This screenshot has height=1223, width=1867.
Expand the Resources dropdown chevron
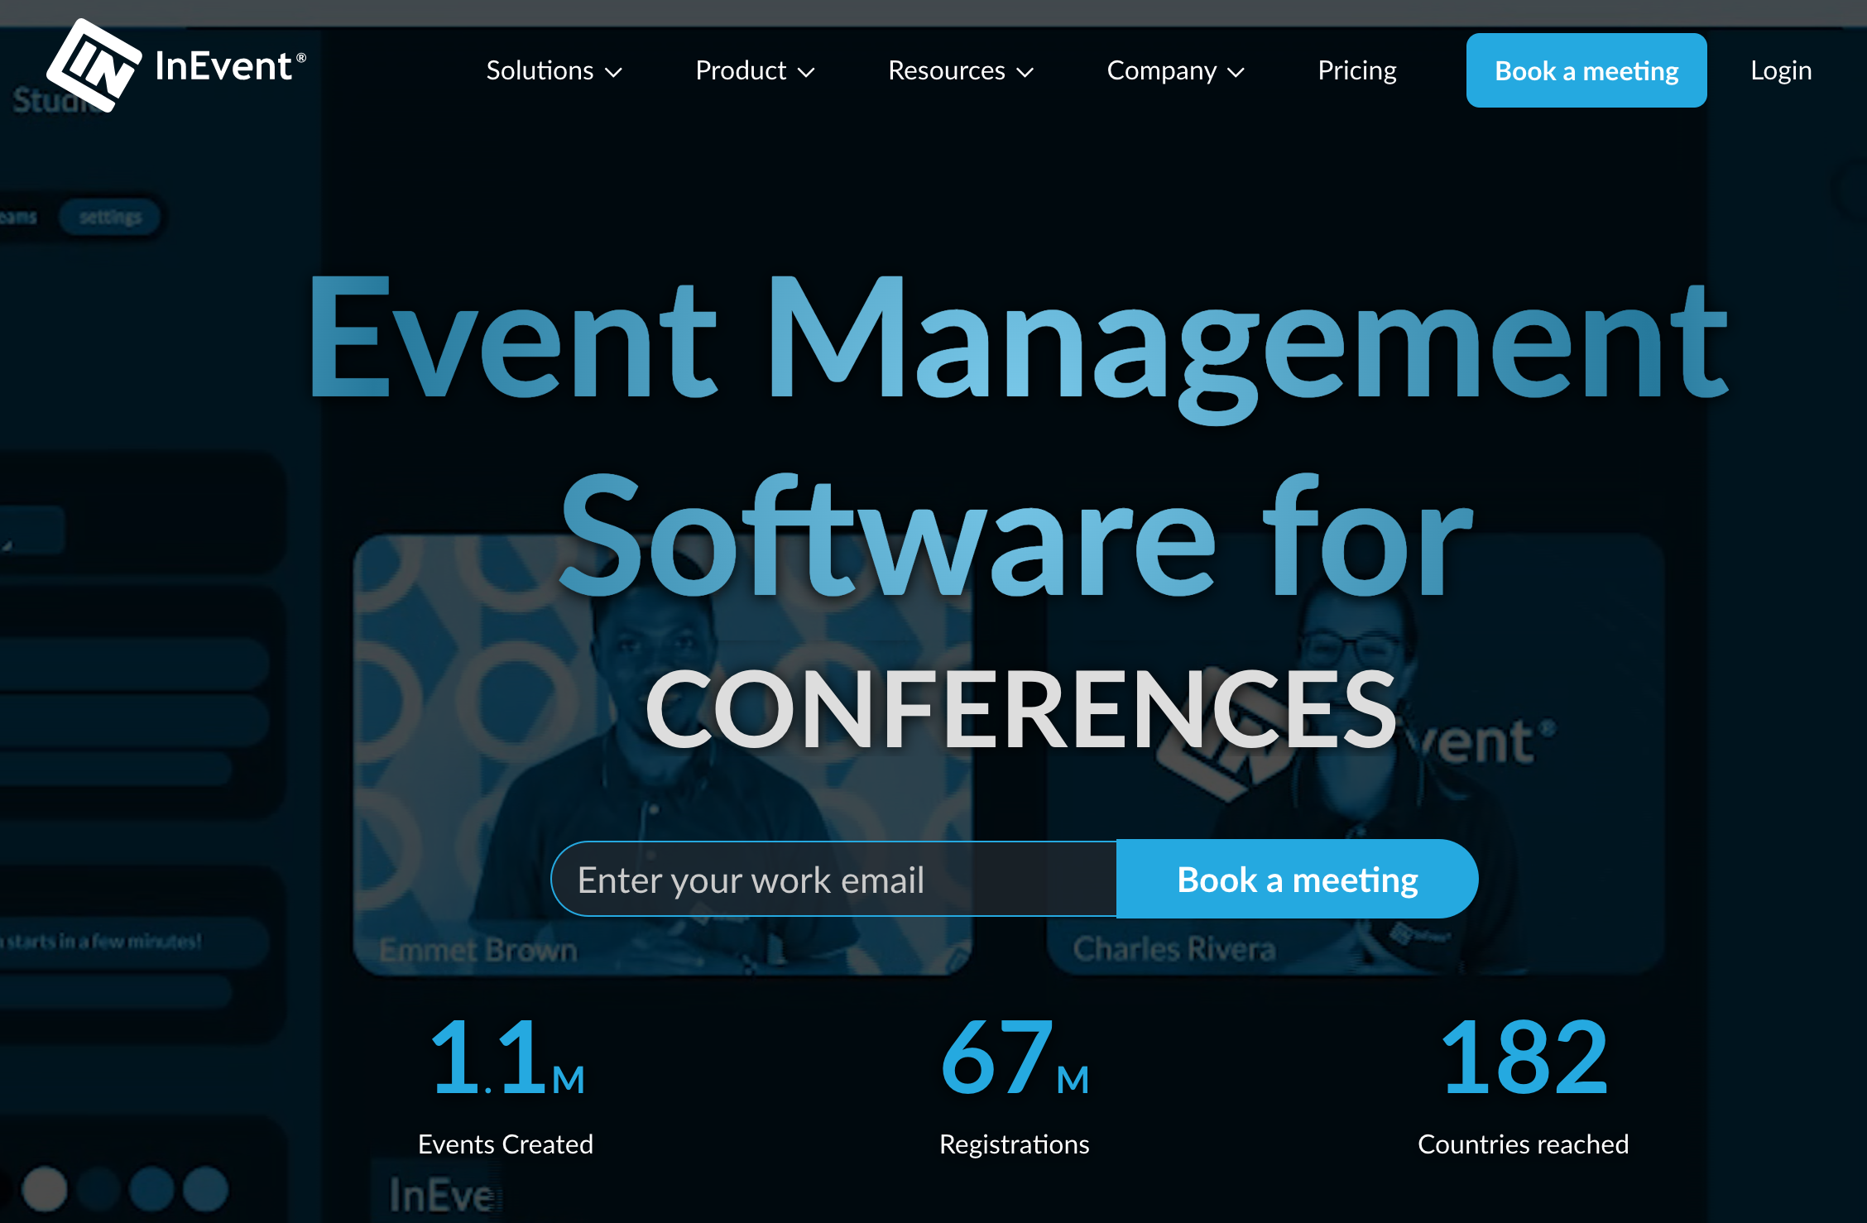click(x=1025, y=73)
